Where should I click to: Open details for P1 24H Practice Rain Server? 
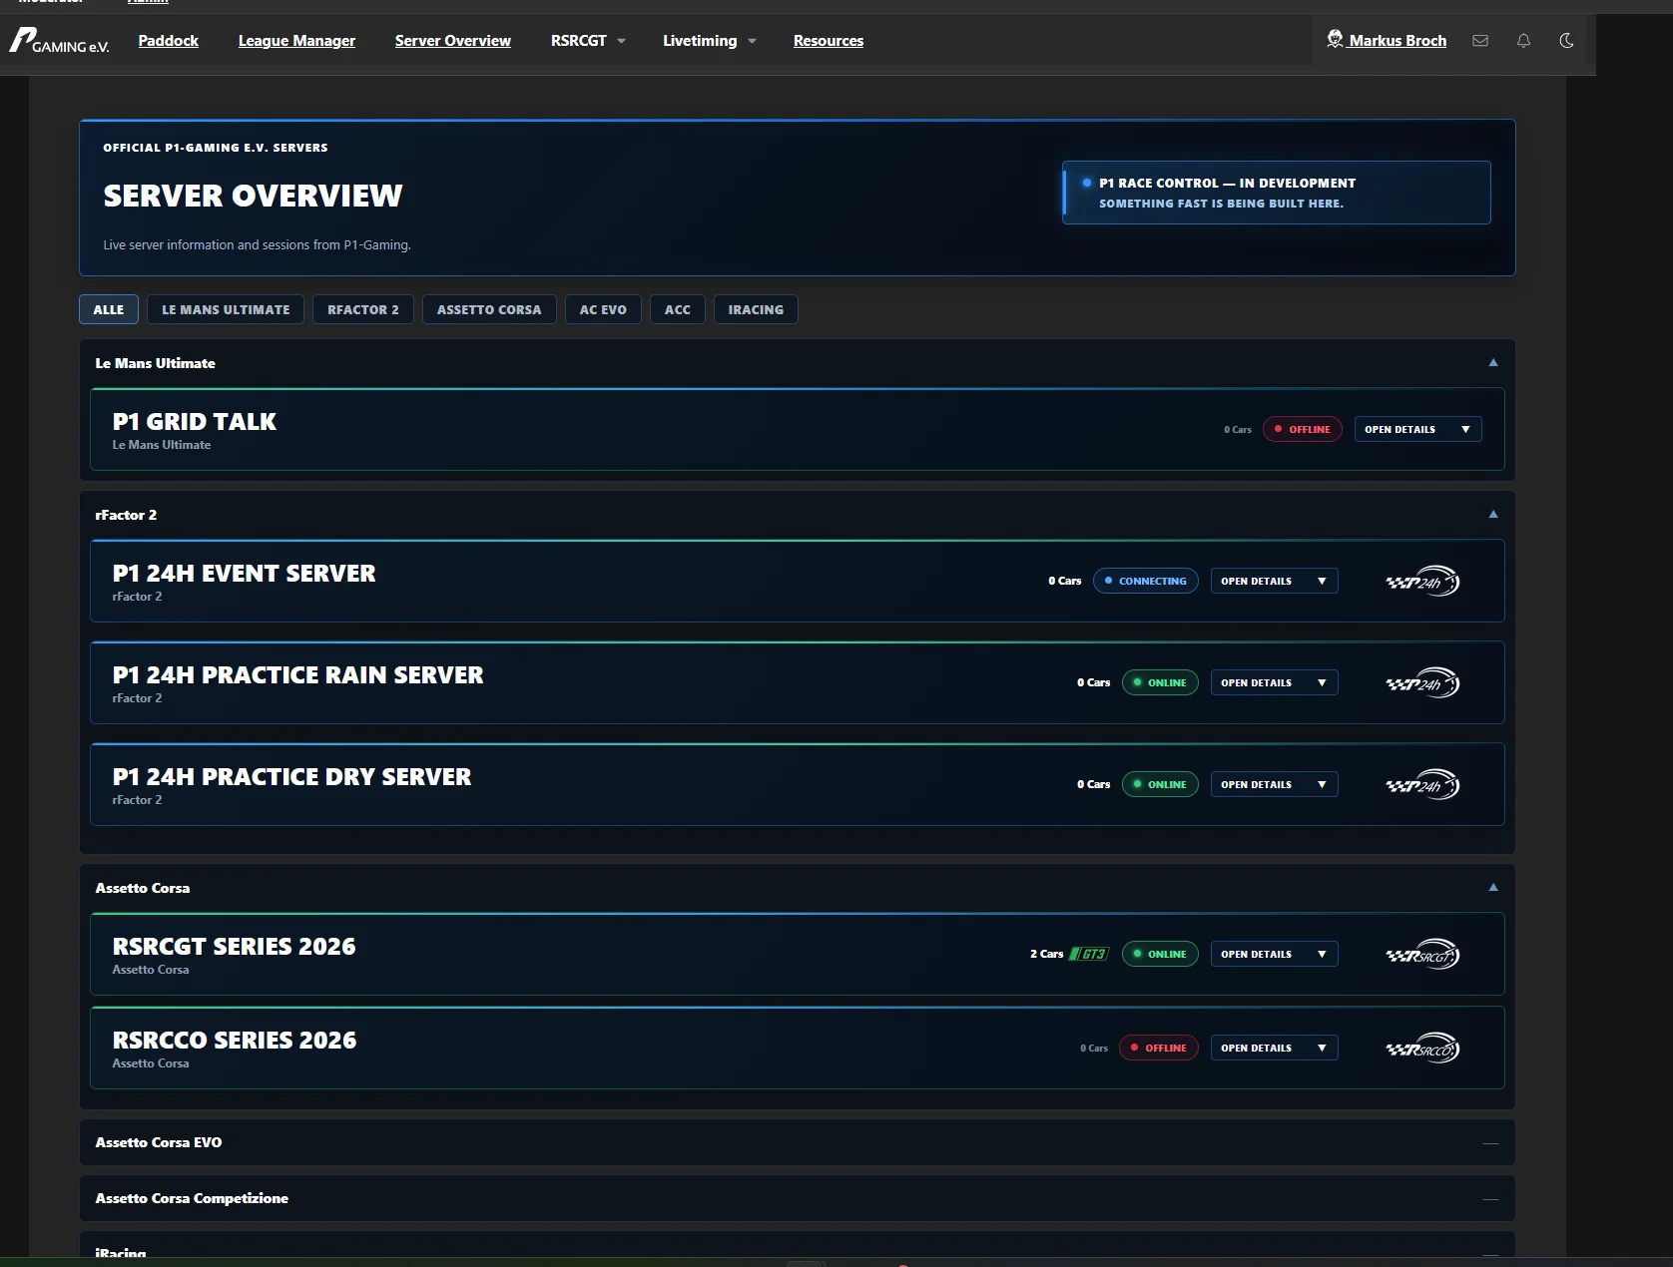tap(1274, 682)
